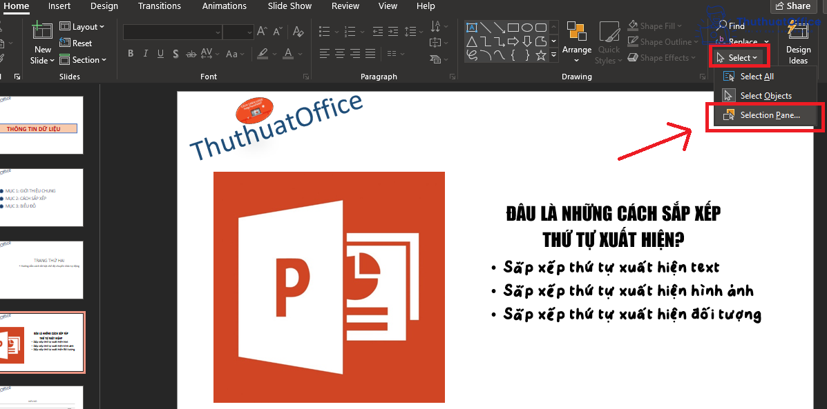The image size is (827, 409).
Task: Apply italic formatting
Action: pyautogui.click(x=146, y=53)
